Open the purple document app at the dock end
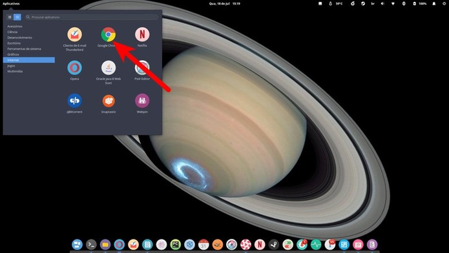Viewport: 449px width, 253px height. (x=372, y=245)
